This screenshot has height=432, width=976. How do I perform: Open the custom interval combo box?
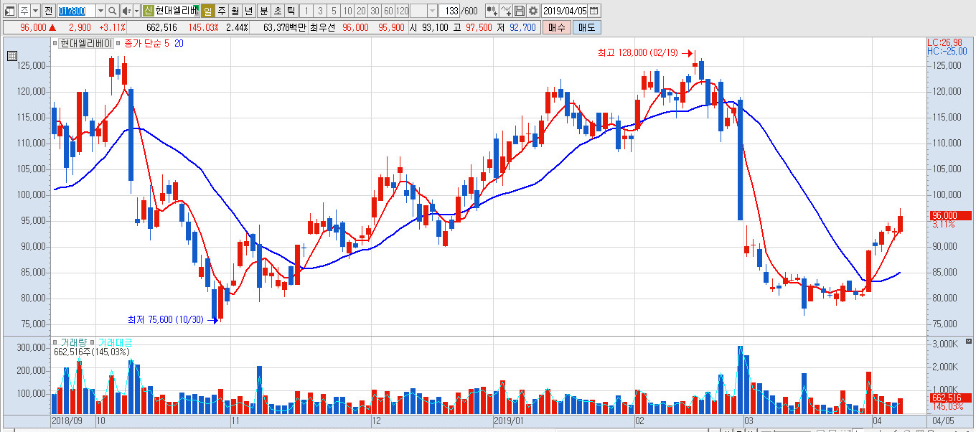click(424, 11)
